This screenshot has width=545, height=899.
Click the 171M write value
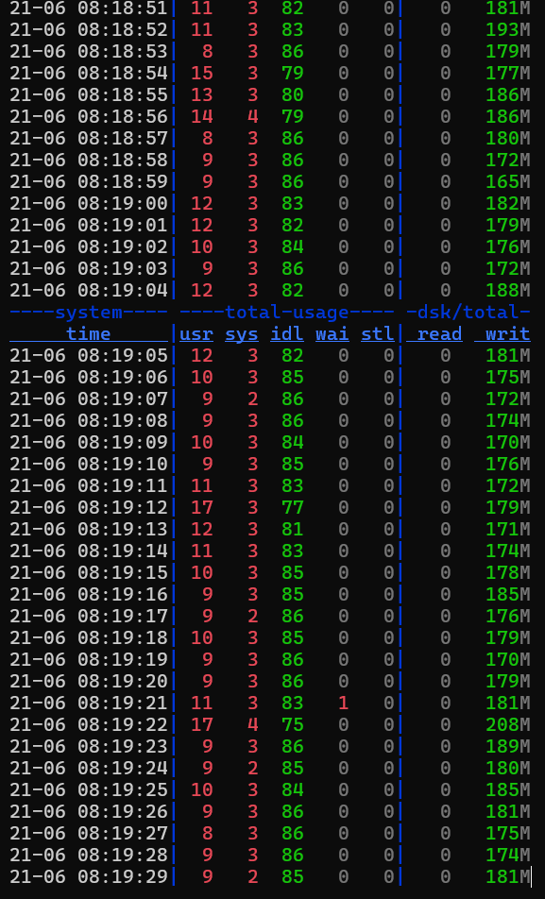(x=508, y=530)
